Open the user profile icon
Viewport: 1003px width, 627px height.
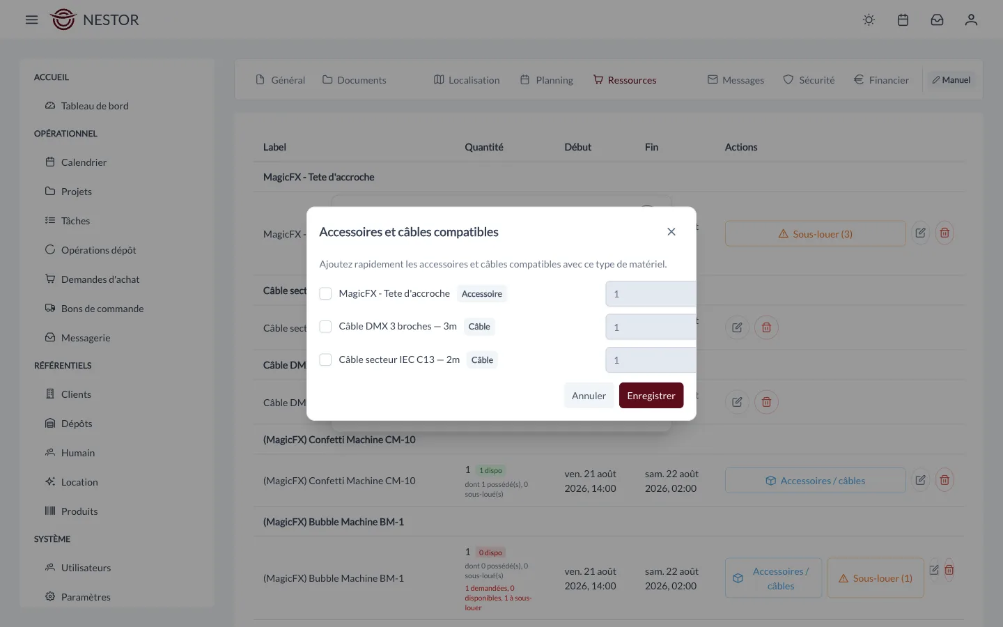971,20
